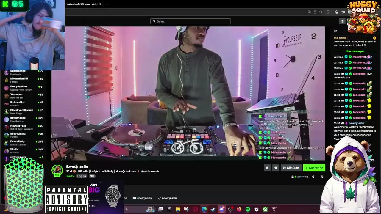The width and height of the screenshot is (381, 214).
Task: Click the green Subscribe button
Action: pos(314,168)
